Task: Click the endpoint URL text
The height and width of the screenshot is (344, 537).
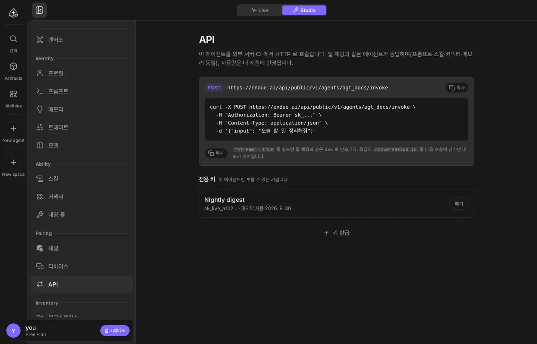Action: (308, 88)
